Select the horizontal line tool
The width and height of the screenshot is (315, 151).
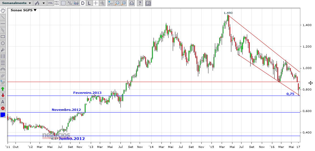click(3, 24)
